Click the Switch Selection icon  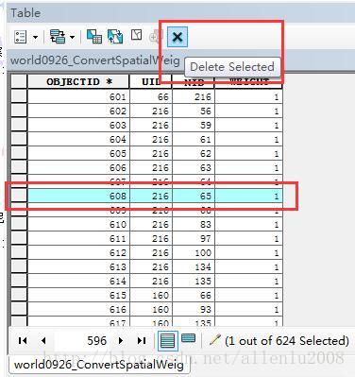click(115, 37)
